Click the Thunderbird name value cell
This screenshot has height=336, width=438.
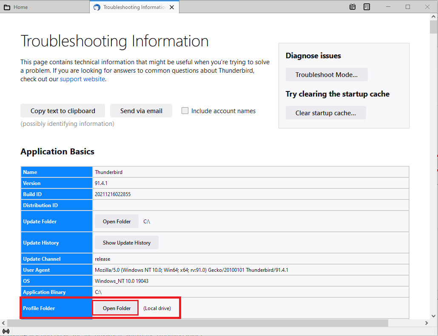point(251,172)
